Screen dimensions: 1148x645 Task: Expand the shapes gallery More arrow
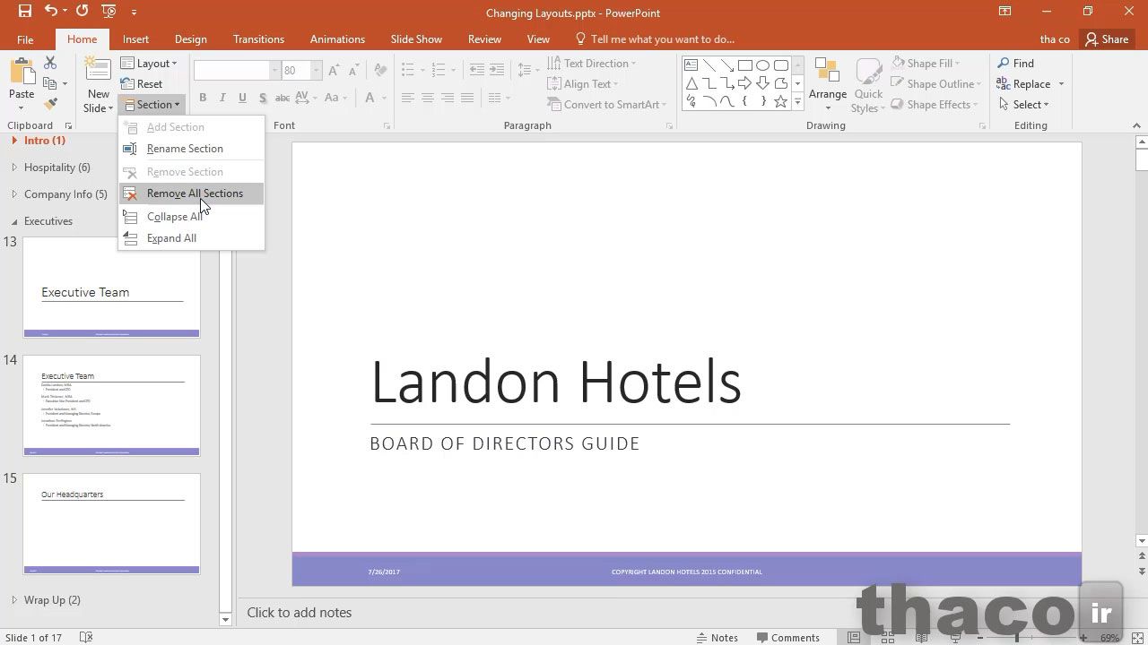(797, 102)
